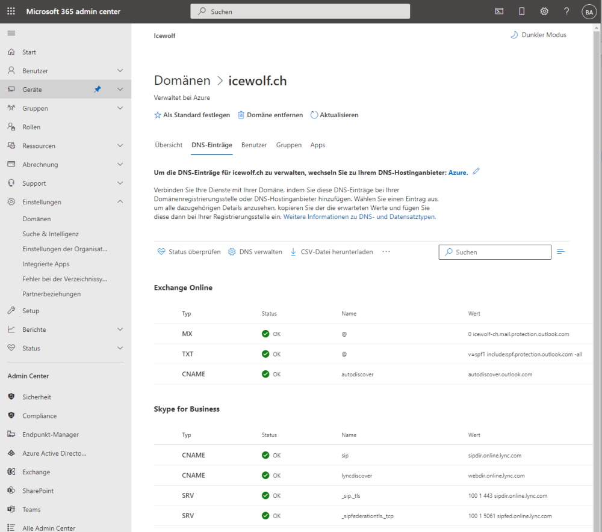Image resolution: width=602 pixels, height=532 pixels.
Task: Go back via Domänen breadcrumb
Action: (182, 81)
